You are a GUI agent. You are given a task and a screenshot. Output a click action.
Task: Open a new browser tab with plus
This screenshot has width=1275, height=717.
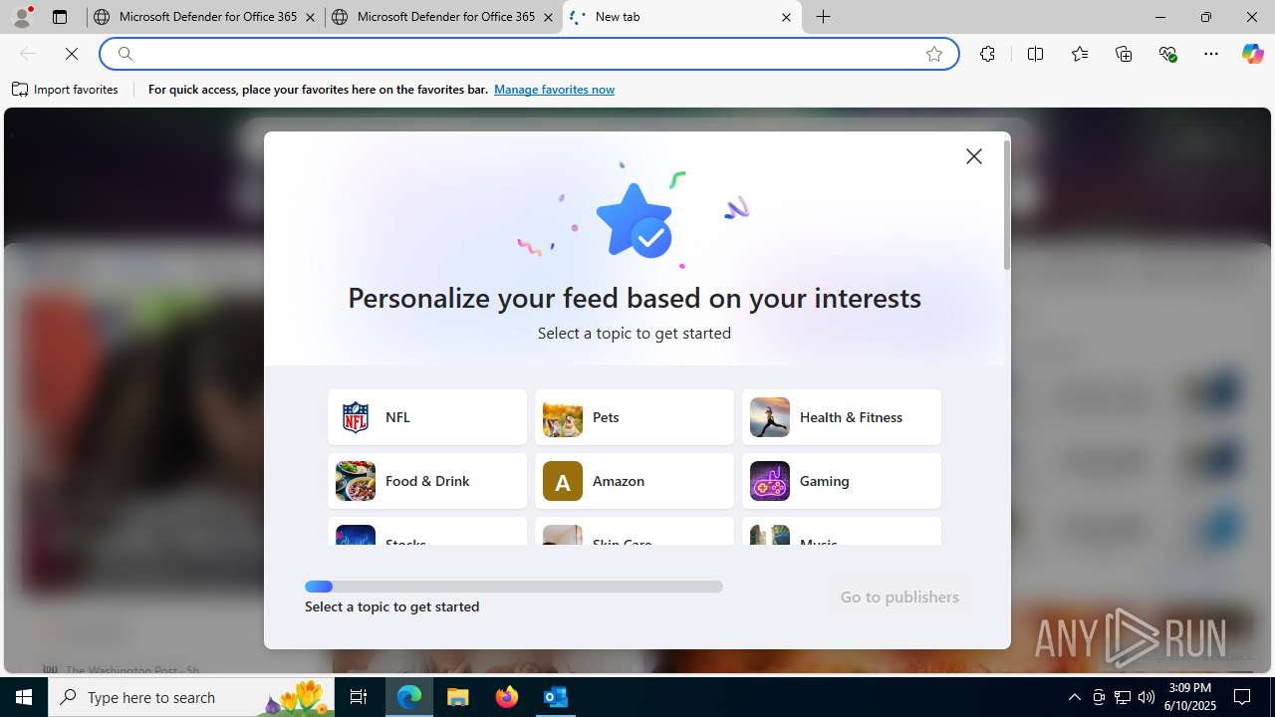click(x=824, y=17)
